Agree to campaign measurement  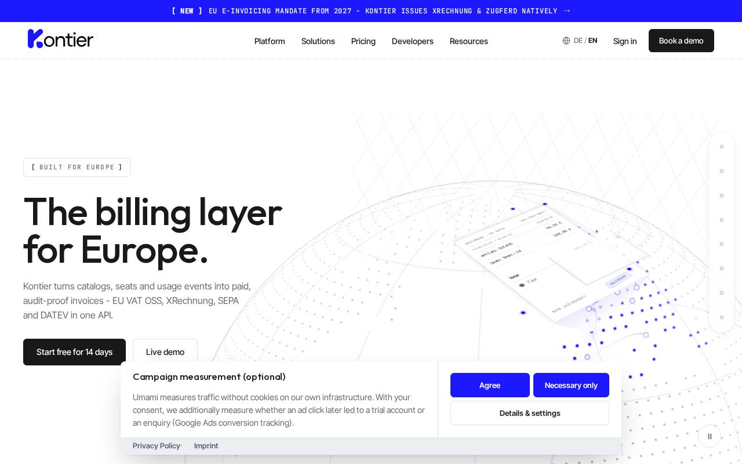click(x=490, y=385)
